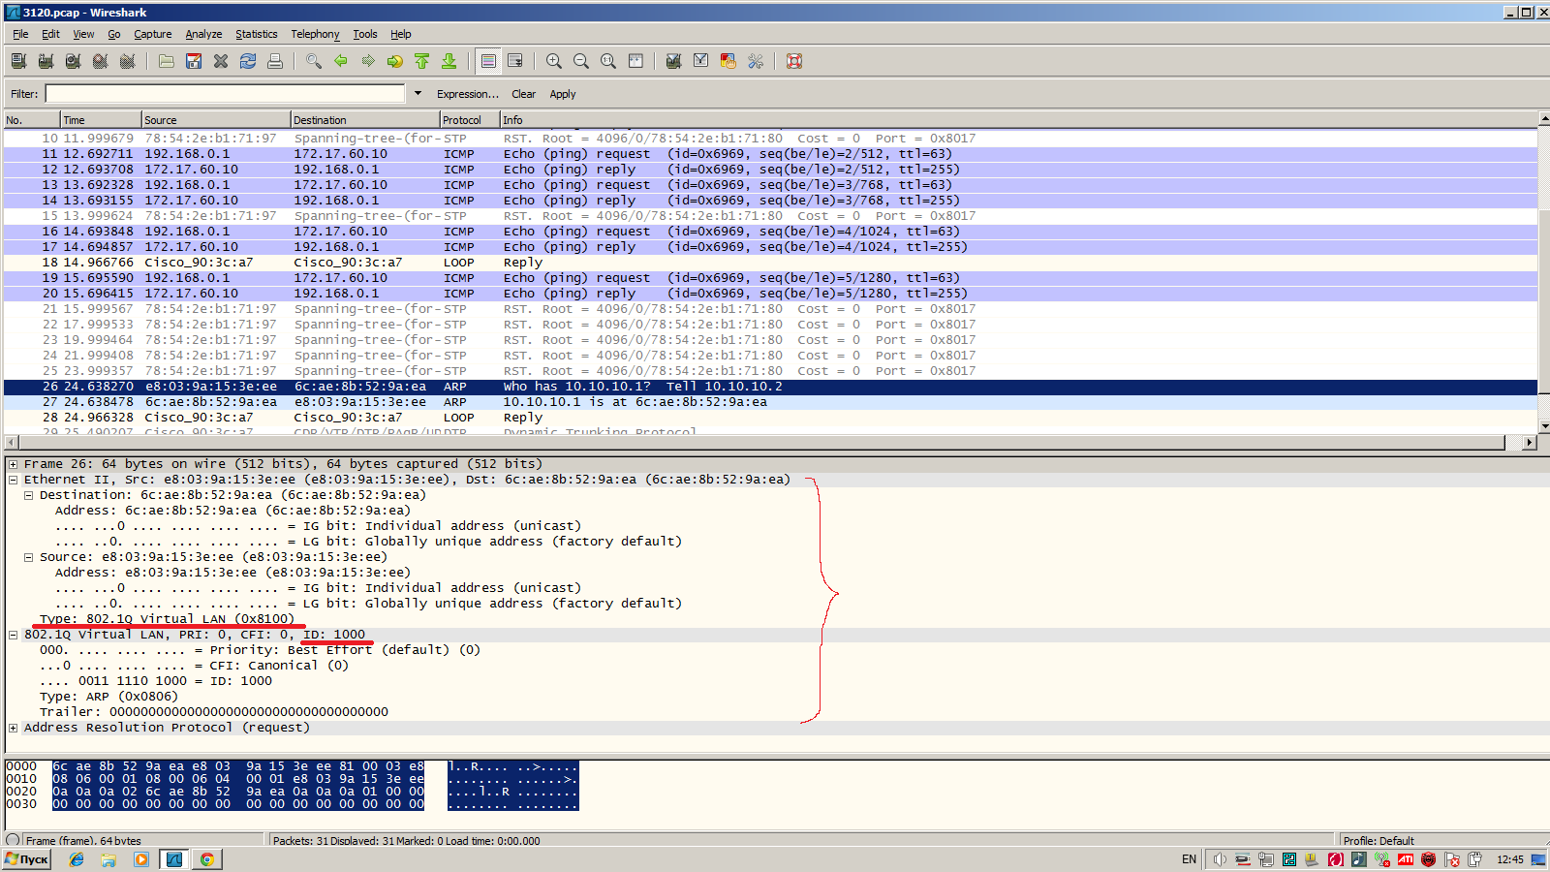The height and width of the screenshot is (872, 1550).
Task: Open the Analyze menu
Action: [203, 34]
